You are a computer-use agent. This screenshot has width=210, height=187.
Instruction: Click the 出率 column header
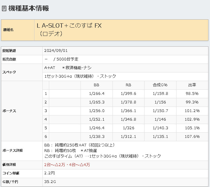(x=192, y=85)
